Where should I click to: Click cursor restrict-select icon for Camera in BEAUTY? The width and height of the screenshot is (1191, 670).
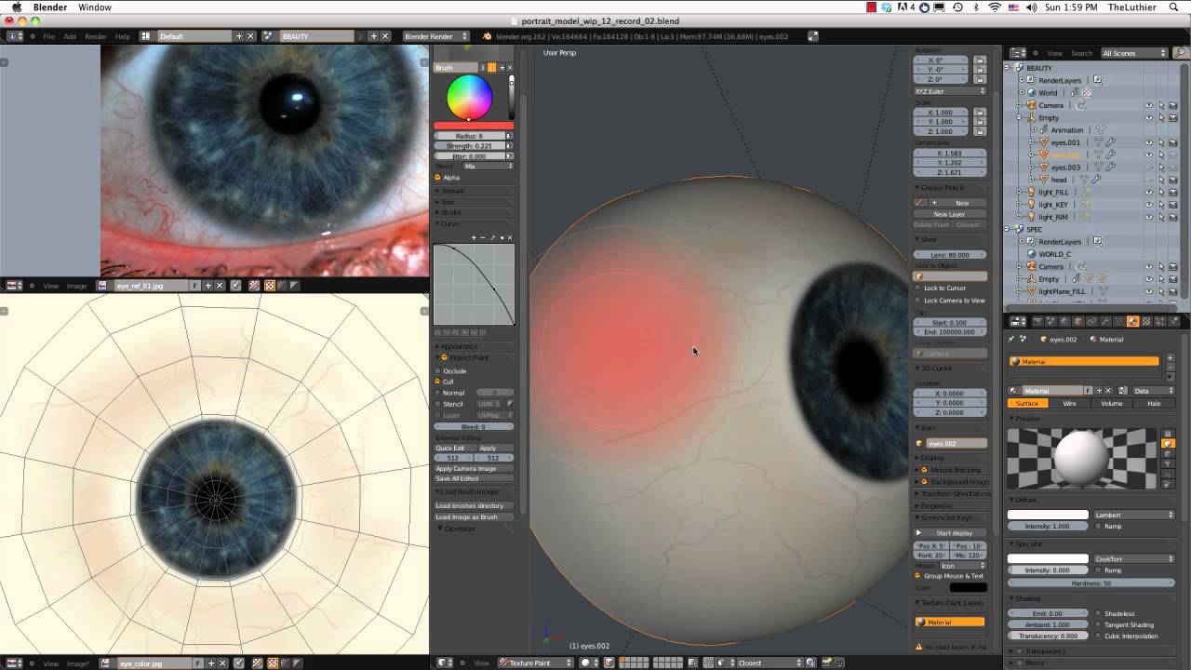(1160, 105)
